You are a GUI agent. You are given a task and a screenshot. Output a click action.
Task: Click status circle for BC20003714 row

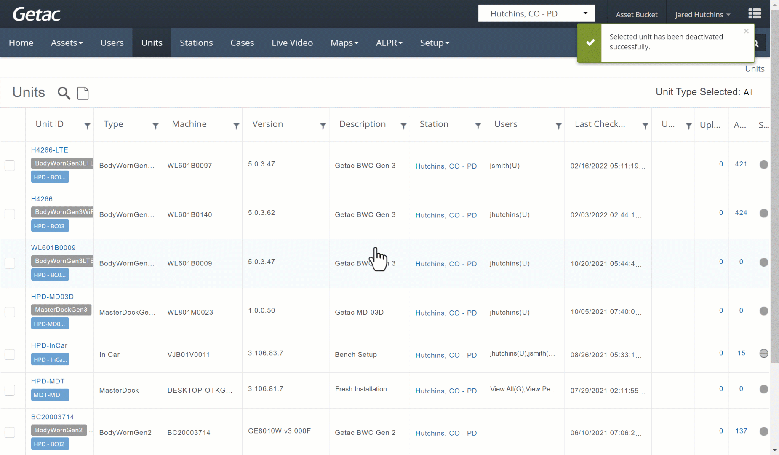(764, 431)
